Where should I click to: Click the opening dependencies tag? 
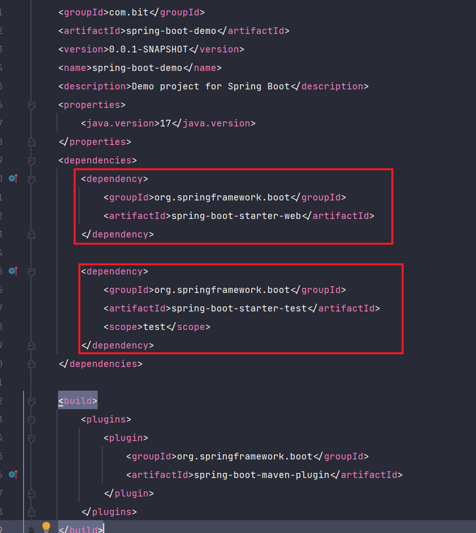[98, 160]
